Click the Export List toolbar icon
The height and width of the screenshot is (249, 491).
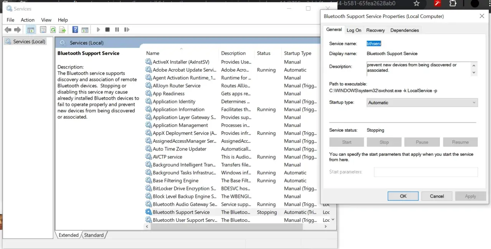tap(63, 30)
